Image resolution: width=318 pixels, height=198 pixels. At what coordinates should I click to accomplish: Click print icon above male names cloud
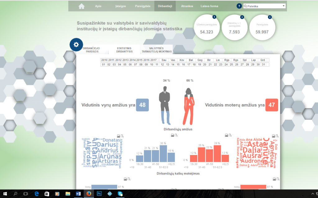point(118,136)
